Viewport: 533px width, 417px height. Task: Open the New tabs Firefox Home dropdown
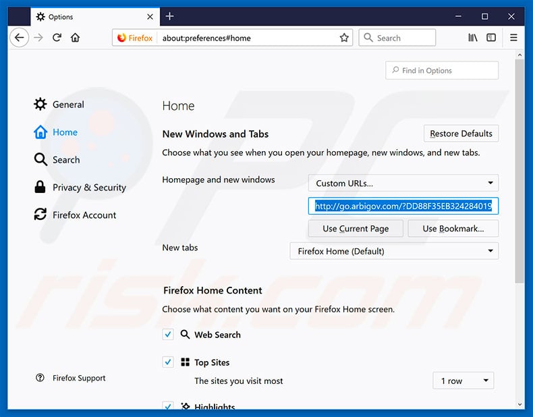pos(394,251)
